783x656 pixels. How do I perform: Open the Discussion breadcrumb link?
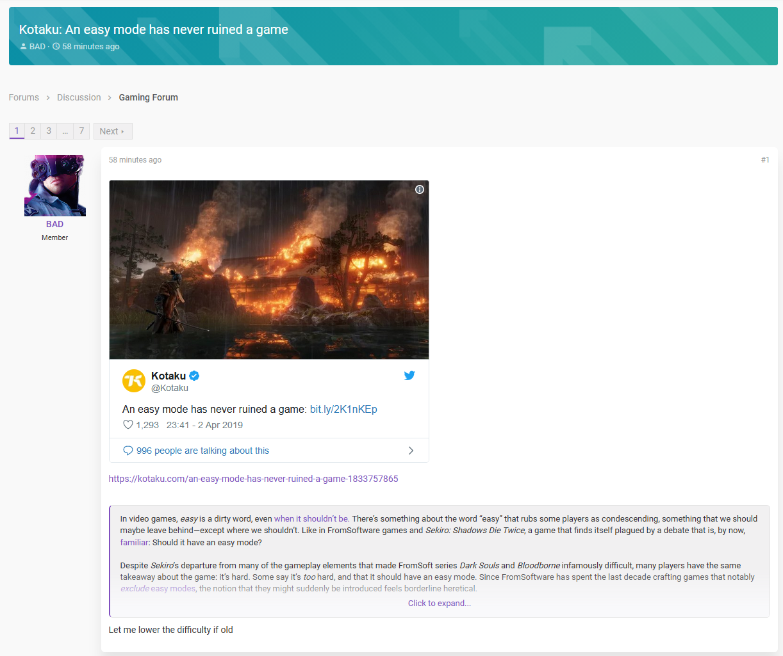tap(79, 97)
